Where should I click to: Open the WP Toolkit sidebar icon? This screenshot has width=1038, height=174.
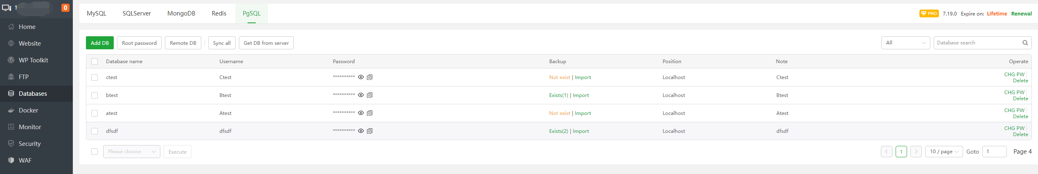[x=11, y=60]
